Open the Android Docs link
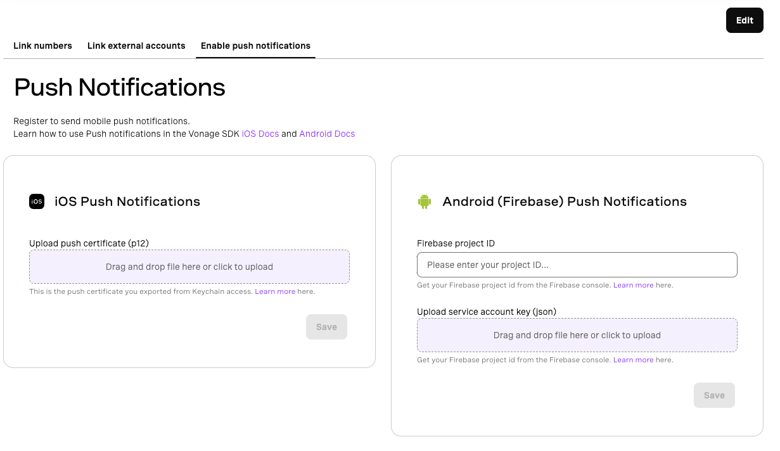The height and width of the screenshot is (451, 780). coord(327,134)
